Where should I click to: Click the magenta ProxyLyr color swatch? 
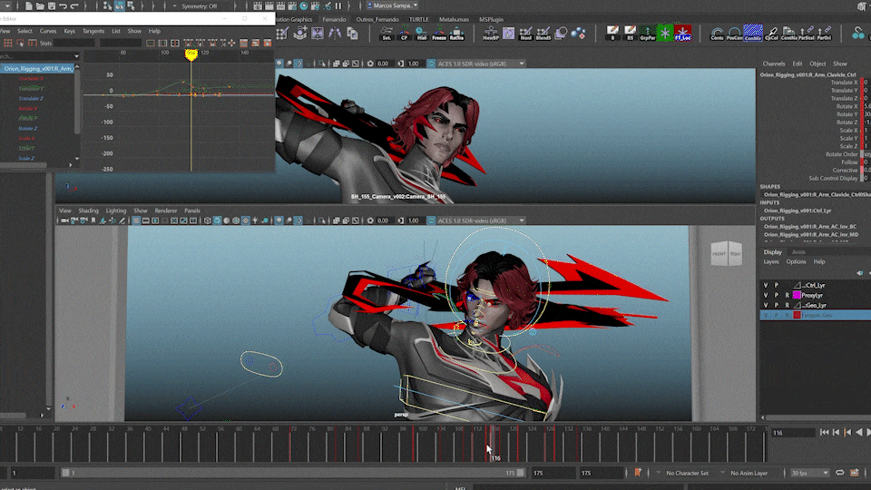[797, 295]
